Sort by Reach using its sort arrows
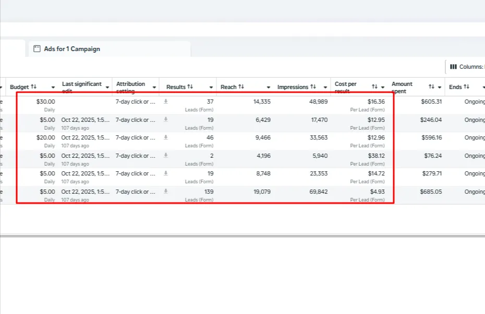 click(x=241, y=87)
